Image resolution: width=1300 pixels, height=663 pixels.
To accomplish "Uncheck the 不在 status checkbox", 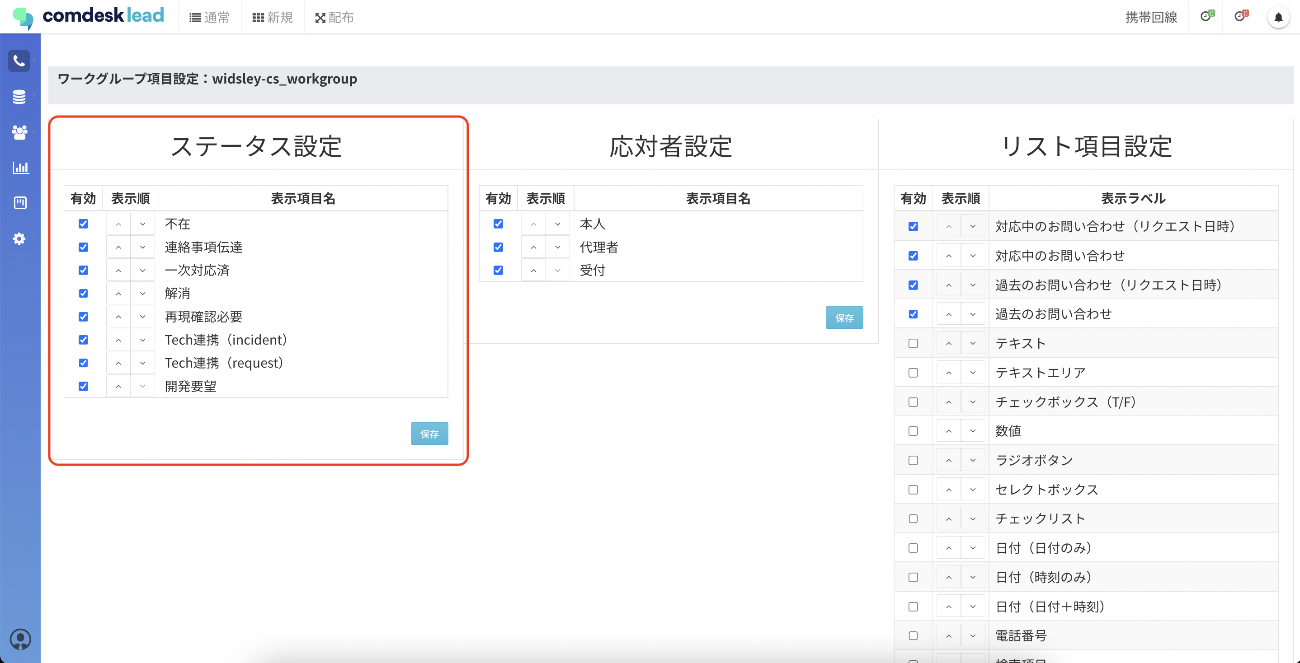I will point(83,224).
